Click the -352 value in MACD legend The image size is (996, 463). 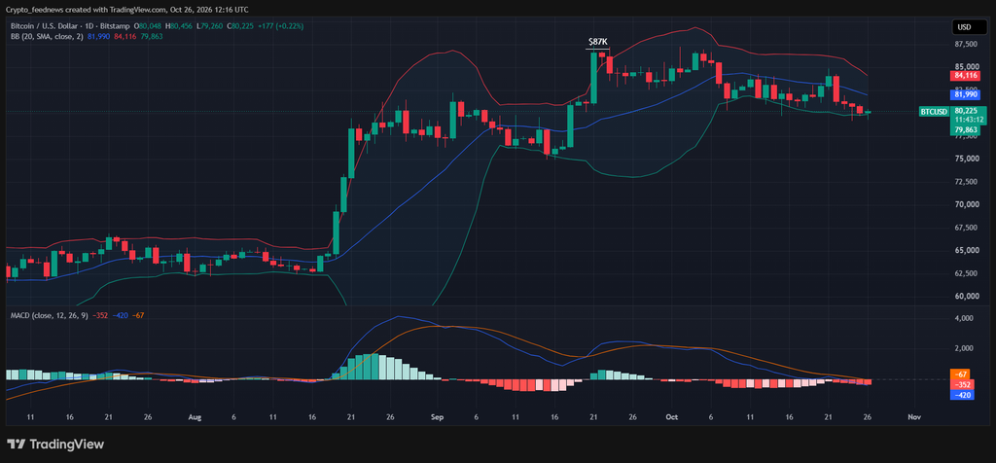click(x=100, y=316)
